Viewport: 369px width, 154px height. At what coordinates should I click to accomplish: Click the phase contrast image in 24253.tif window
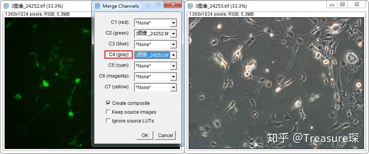point(276,83)
